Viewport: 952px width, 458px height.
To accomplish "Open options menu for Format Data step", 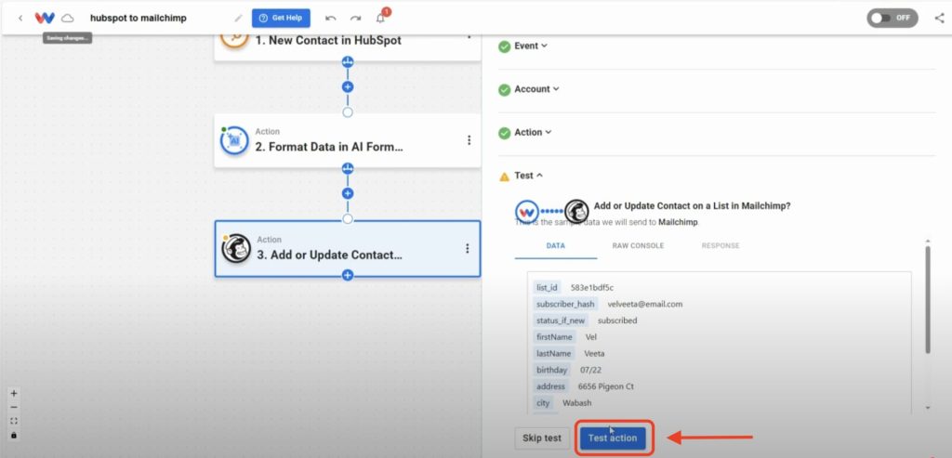I will tap(469, 140).
